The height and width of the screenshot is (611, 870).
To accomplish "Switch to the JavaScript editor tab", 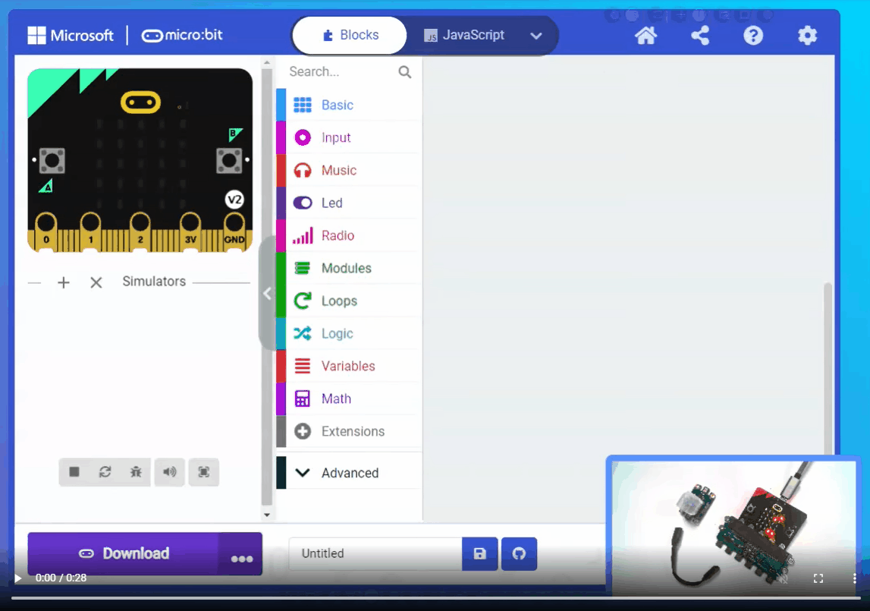I will [464, 35].
